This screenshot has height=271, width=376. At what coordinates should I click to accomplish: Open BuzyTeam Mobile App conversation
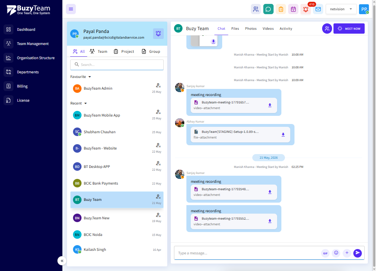[117, 115]
